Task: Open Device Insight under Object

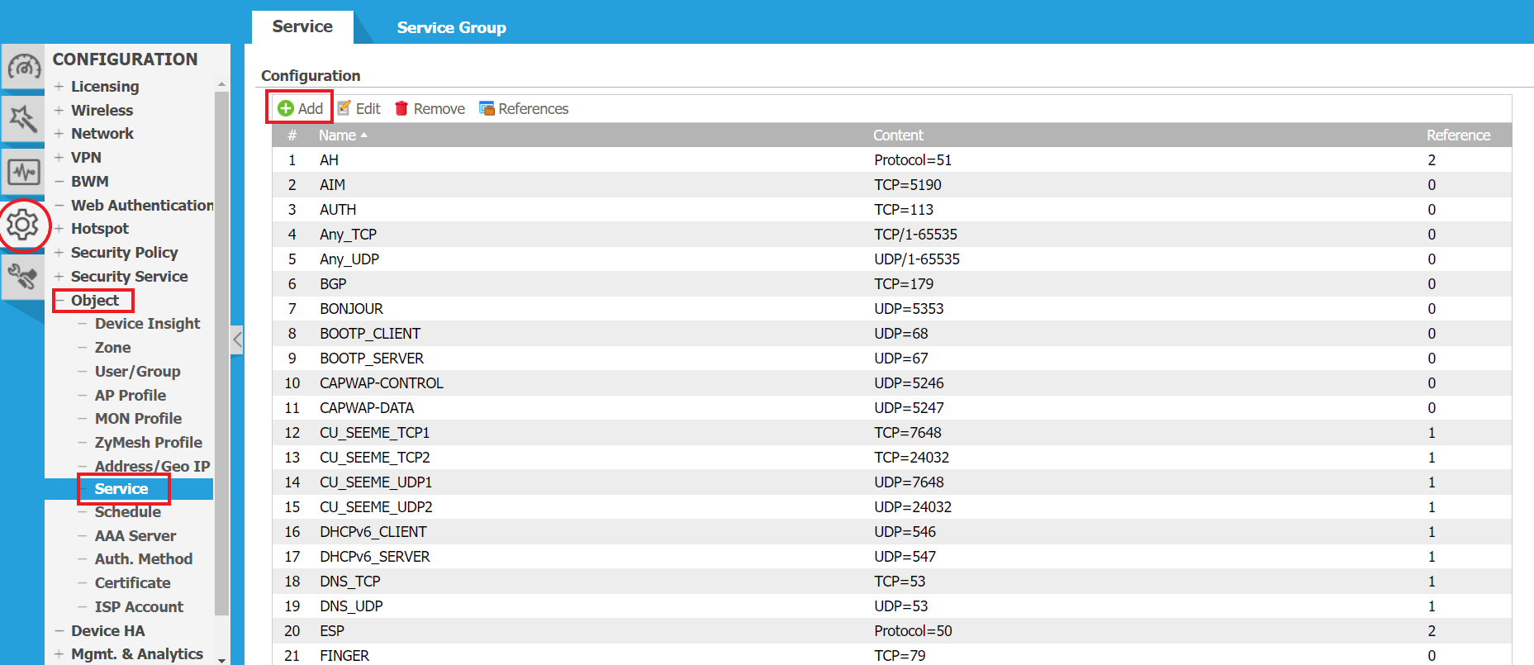Action: pyautogui.click(x=147, y=323)
